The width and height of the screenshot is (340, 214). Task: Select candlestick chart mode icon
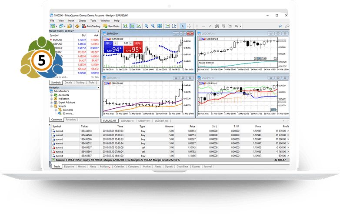pyautogui.click(x=132, y=26)
